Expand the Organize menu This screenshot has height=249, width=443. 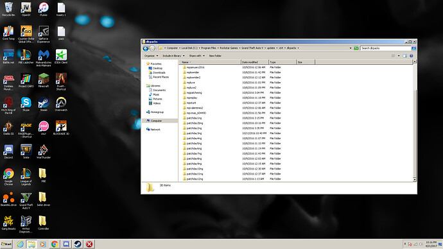point(151,56)
